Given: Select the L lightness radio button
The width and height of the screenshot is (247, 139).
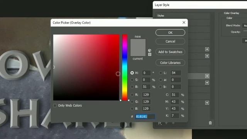Looking at the screenshot, I should (161, 73).
